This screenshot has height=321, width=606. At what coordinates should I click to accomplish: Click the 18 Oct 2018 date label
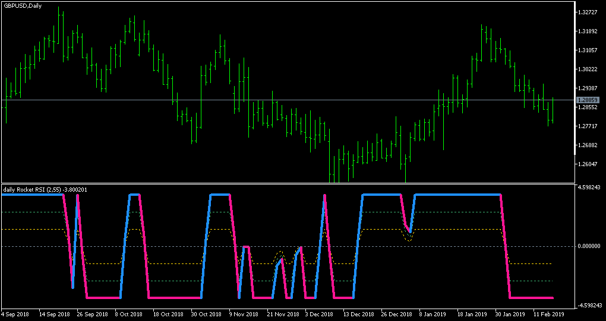pyautogui.click(x=168, y=314)
